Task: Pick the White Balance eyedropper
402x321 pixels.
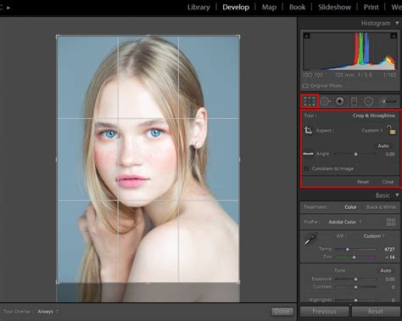Action: click(310, 238)
